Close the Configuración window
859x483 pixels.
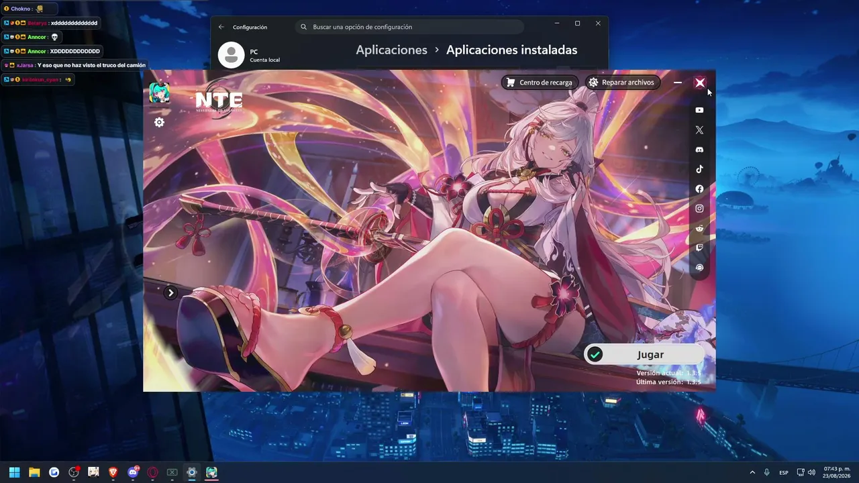point(598,23)
